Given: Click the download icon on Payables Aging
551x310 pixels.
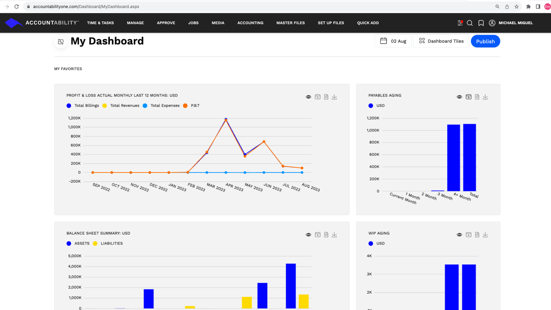Looking at the screenshot, I should point(485,97).
